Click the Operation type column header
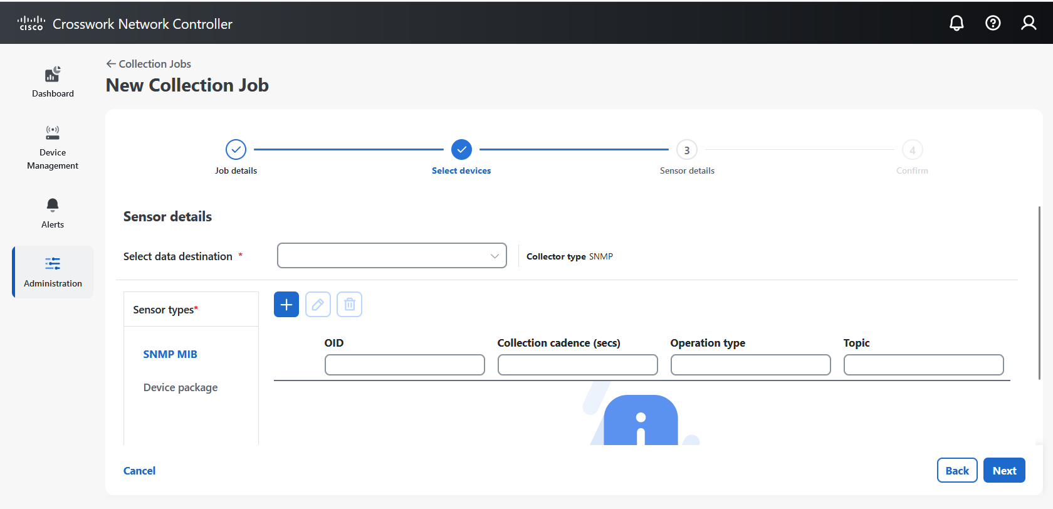1053x509 pixels. pyautogui.click(x=708, y=343)
